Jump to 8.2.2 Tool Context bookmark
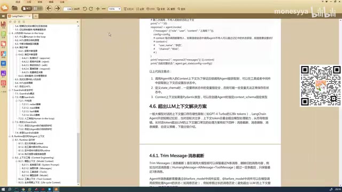This screenshot has width=342, height=192. point(35,179)
